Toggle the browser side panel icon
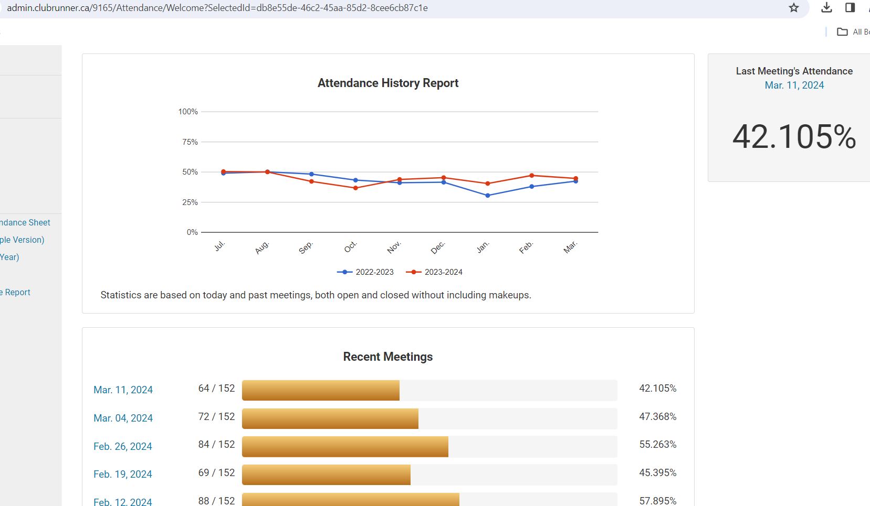 click(850, 8)
